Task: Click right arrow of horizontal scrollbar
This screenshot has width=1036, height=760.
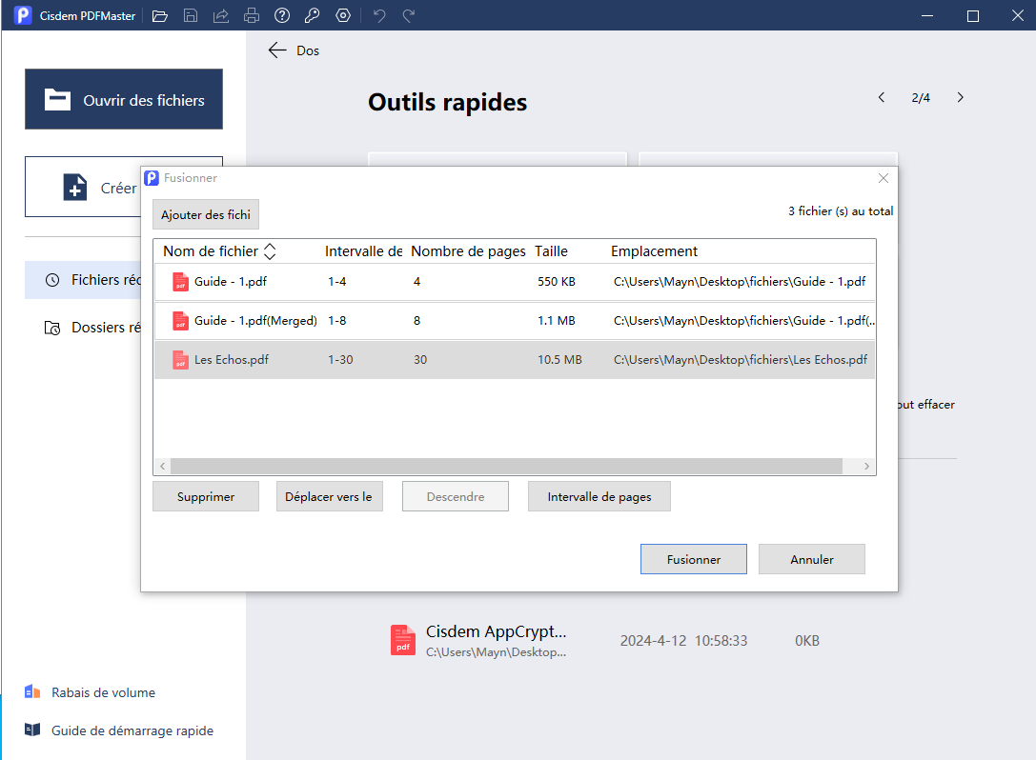Action: point(867,466)
